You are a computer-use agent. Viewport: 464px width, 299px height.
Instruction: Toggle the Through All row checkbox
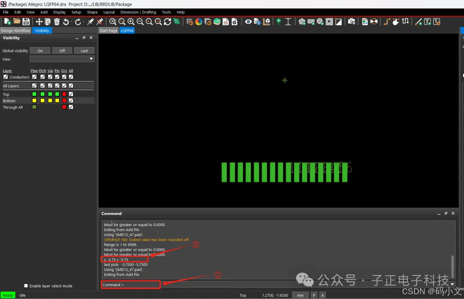71,107
